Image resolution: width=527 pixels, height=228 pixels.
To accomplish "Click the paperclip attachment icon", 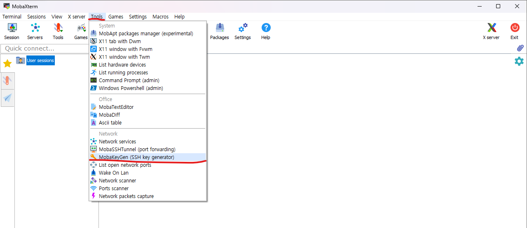I will pyautogui.click(x=520, y=48).
